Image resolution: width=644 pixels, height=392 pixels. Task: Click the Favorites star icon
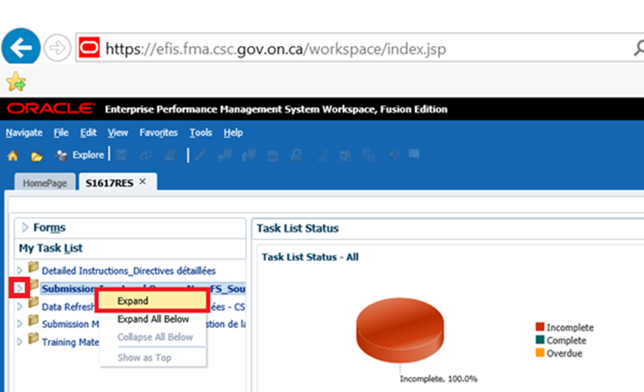(x=15, y=82)
